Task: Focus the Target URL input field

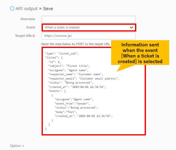Action: click(x=88, y=36)
